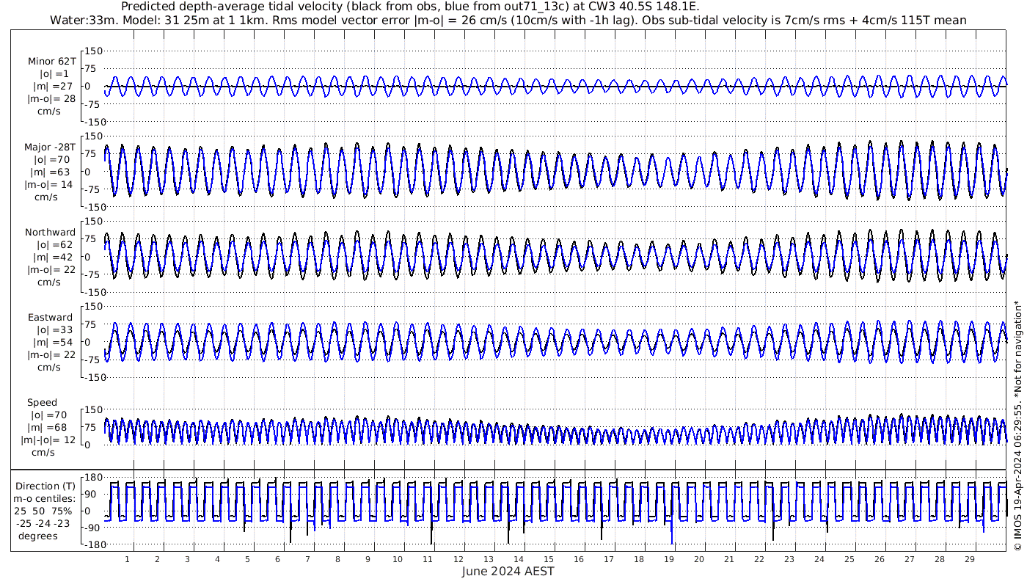Image resolution: width=1027 pixels, height=587 pixels.
Task: Click the '|o| =33' value
Action: [x=53, y=330]
